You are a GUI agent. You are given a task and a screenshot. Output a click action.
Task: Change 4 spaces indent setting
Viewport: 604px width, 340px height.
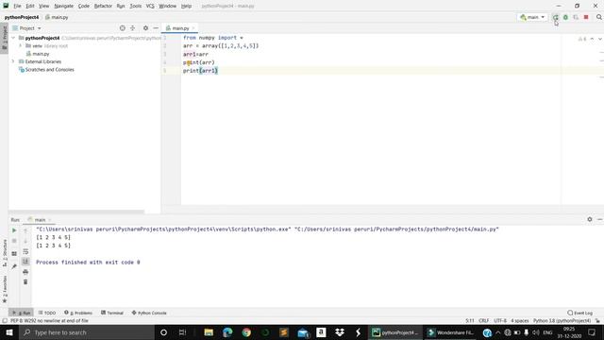(x=520, y=321)
